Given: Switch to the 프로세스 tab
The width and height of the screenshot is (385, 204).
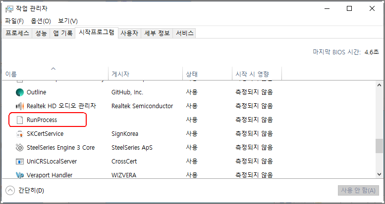Looking at the screenshot, I should tap(17, 33).
